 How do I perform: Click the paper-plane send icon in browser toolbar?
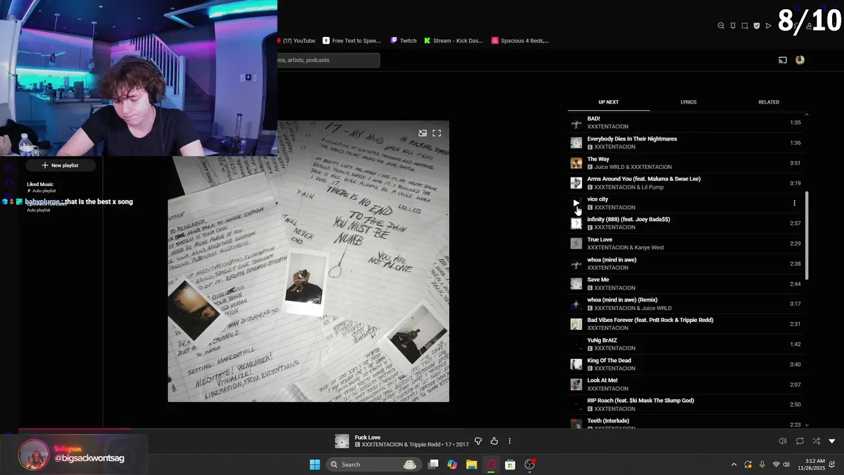(x=768, y=26)
